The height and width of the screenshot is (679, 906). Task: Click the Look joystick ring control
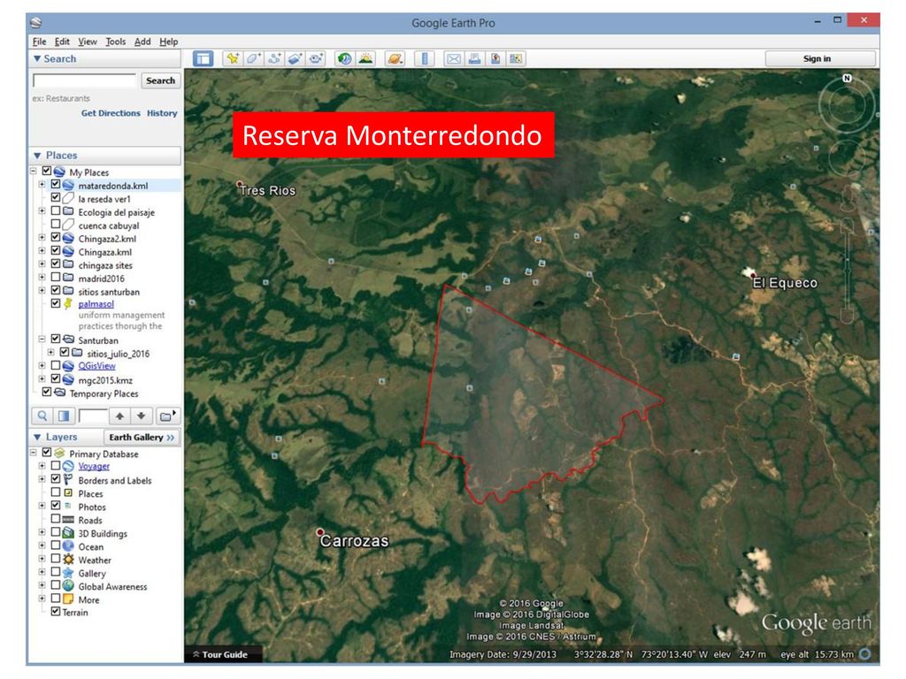coord(847,105)
